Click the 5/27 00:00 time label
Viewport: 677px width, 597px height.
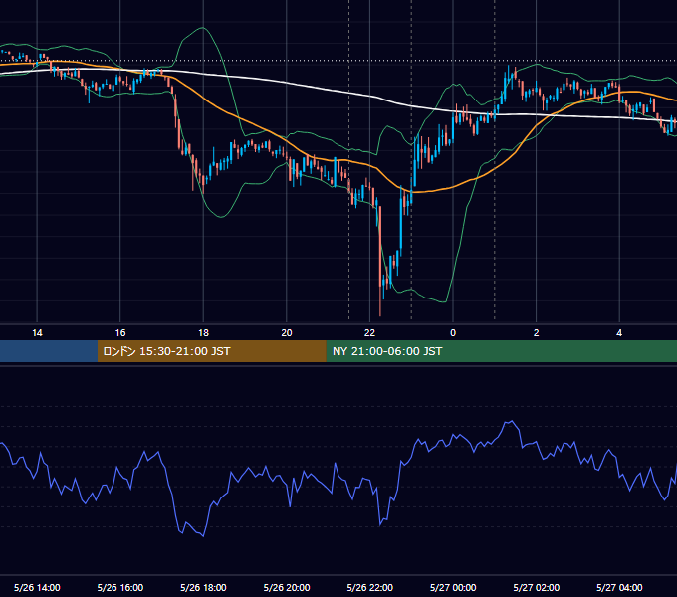click(x=453, y=587)
